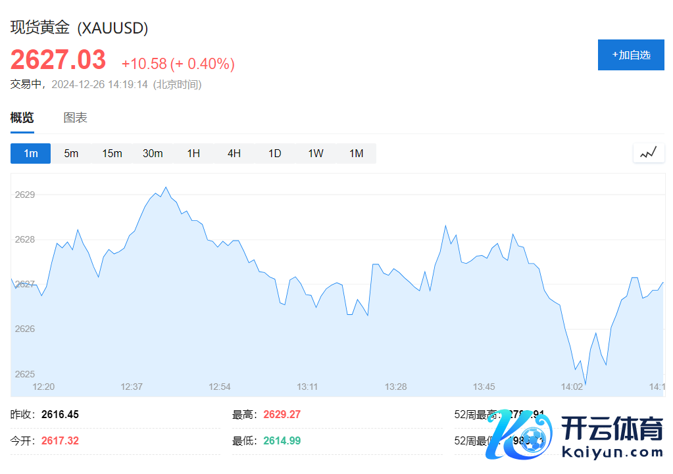Click the 2627.03 current price
This screenshot has height=474, width=673.
58,60
